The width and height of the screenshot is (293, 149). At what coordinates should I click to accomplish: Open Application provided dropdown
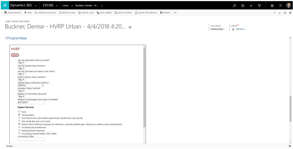pyautogui.click(x=21, y=63)
